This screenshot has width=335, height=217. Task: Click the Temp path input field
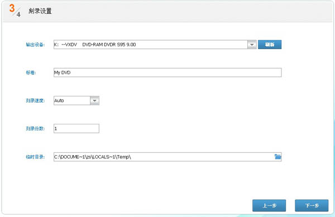click(x=167, y=157)
